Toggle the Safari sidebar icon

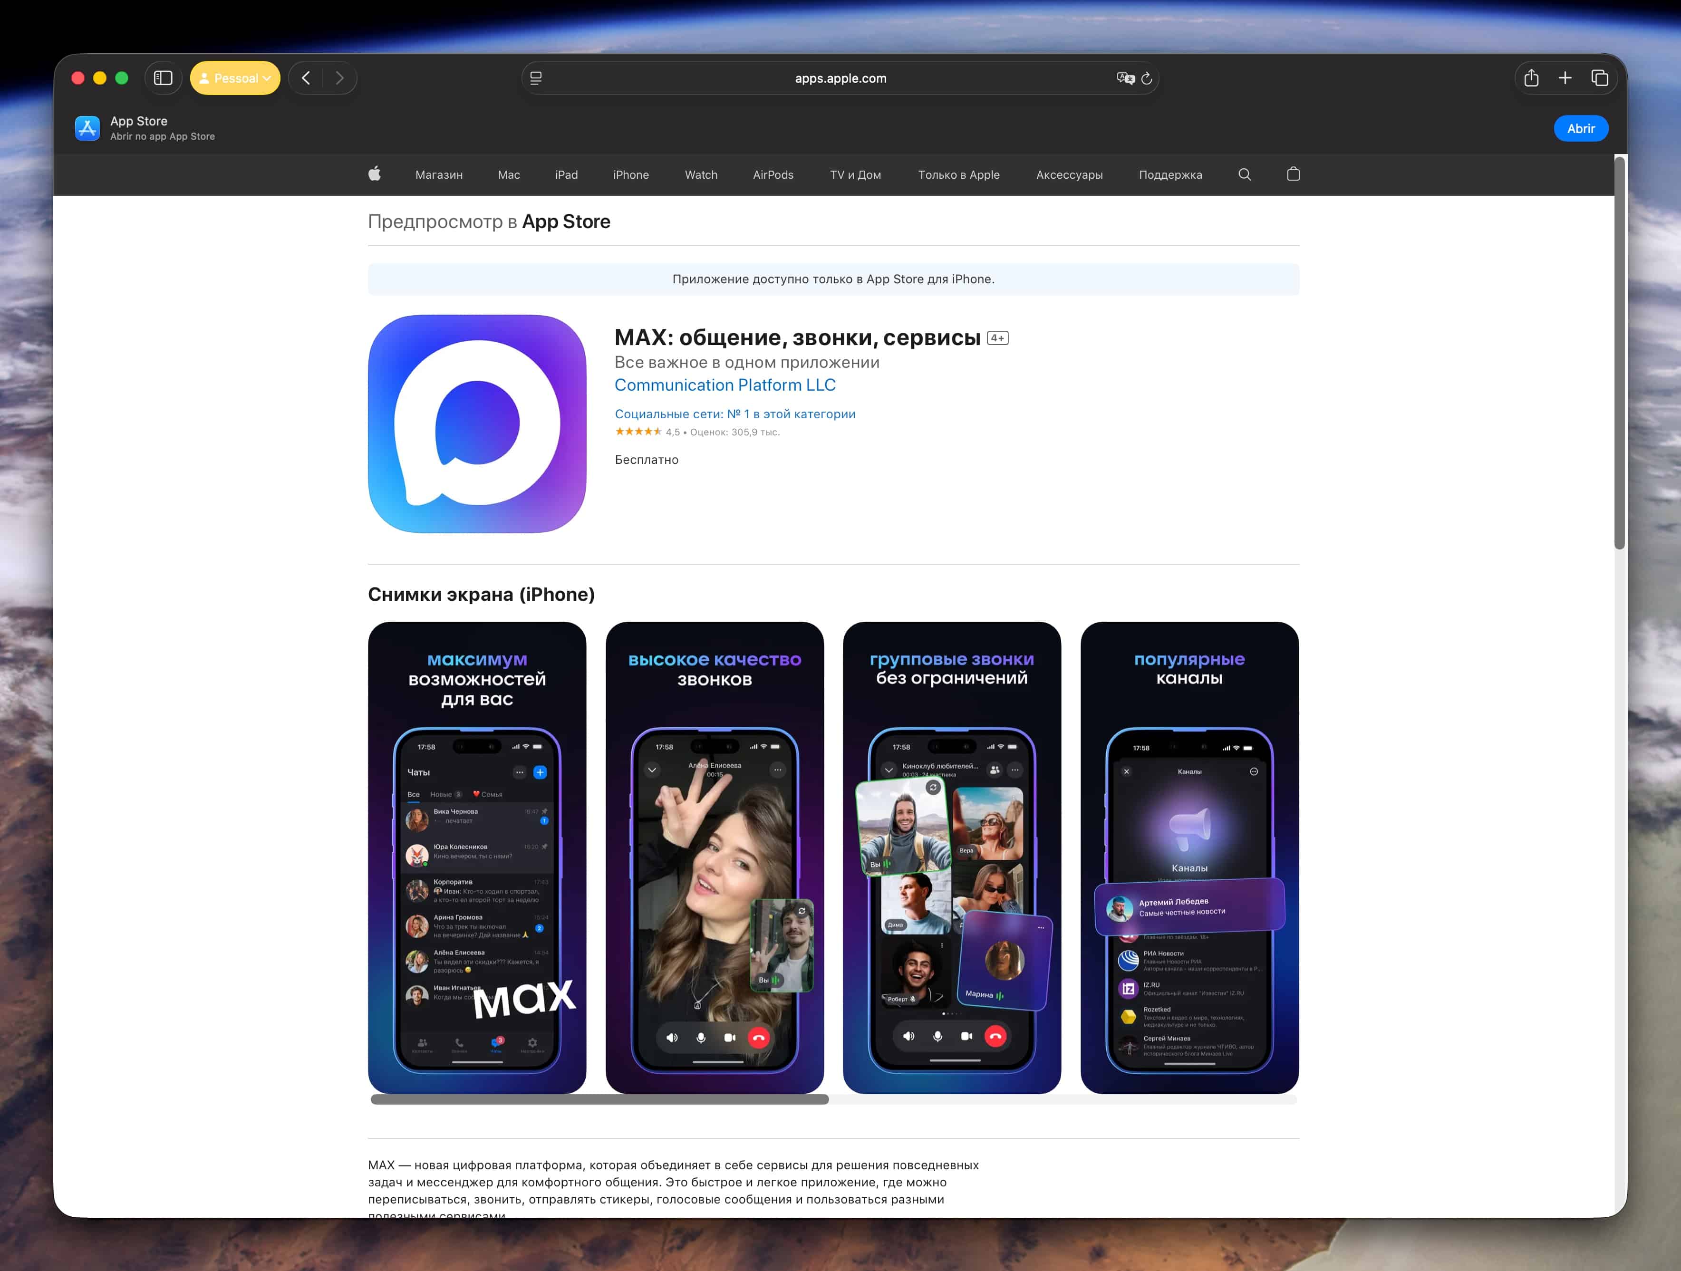[164, 78]
